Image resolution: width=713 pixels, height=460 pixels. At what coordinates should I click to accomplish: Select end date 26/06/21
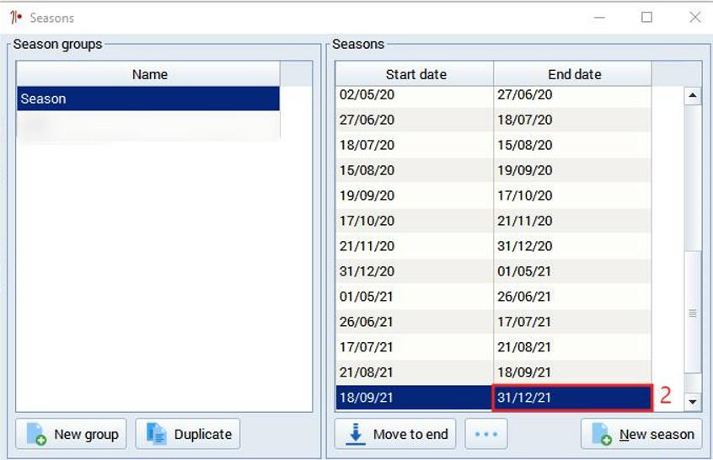[573, 297]
